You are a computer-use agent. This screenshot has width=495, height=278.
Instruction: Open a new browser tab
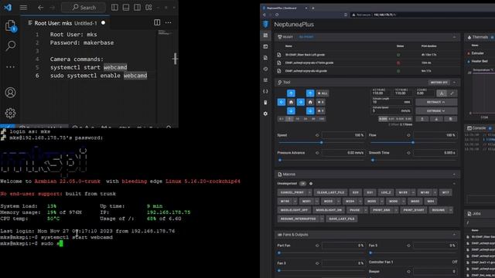(312, 8)
